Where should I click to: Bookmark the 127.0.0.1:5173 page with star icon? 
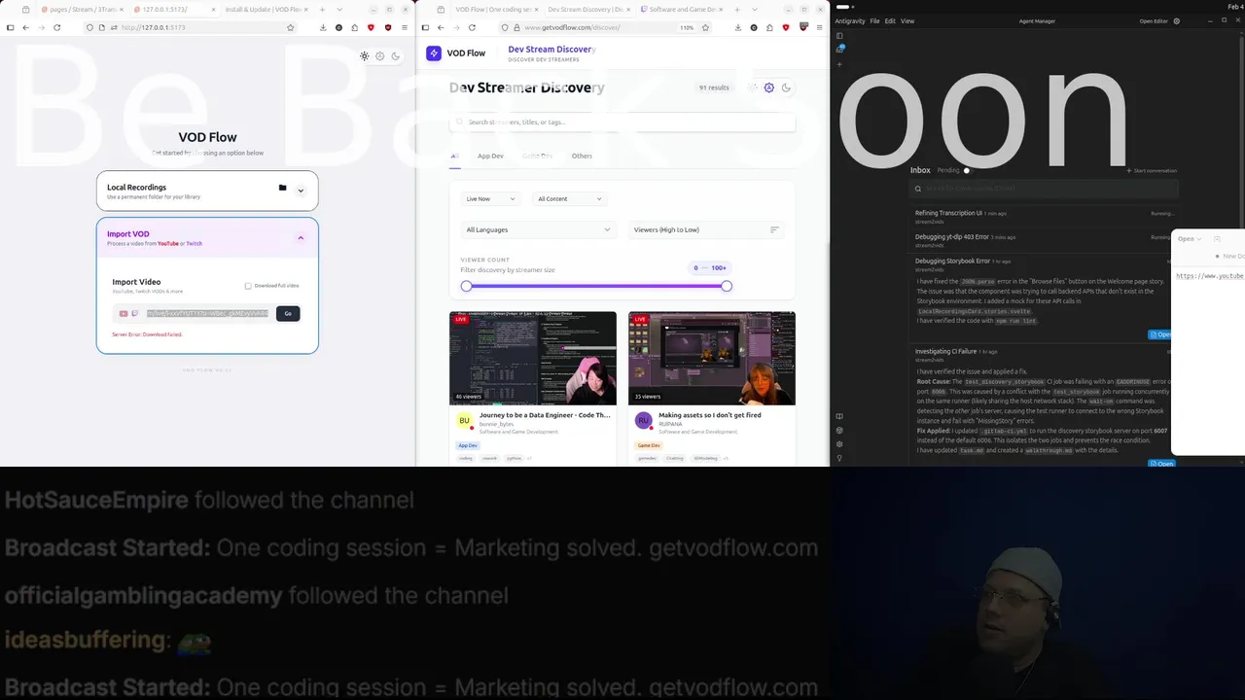290,27
